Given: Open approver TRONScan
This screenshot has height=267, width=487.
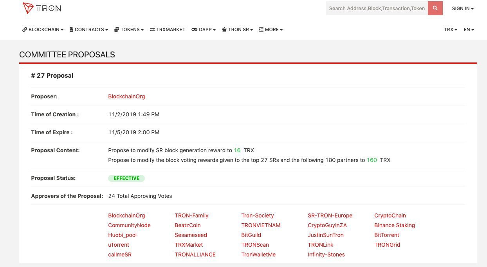Looking at the screenshot, I should pos(255,245).
